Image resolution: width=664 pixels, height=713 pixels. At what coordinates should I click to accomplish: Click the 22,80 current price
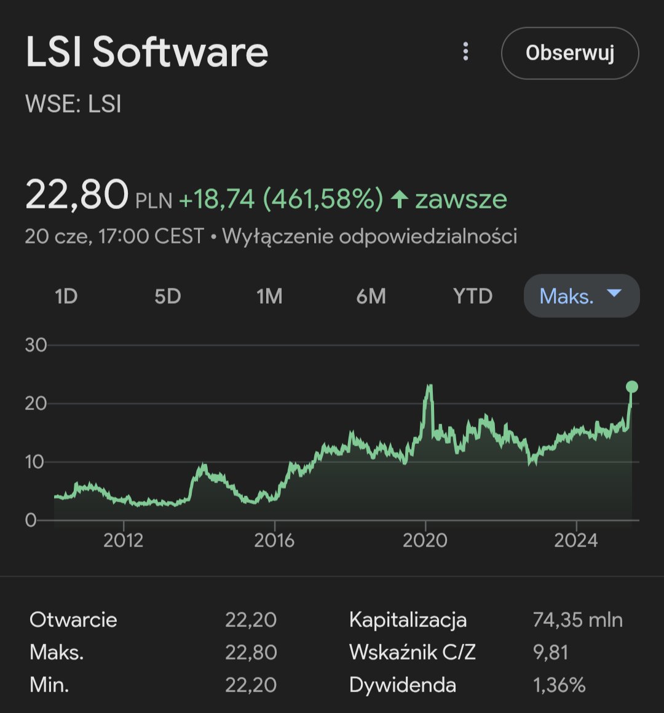point(77,195)
